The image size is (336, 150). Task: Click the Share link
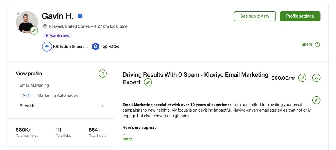point(307,44)
